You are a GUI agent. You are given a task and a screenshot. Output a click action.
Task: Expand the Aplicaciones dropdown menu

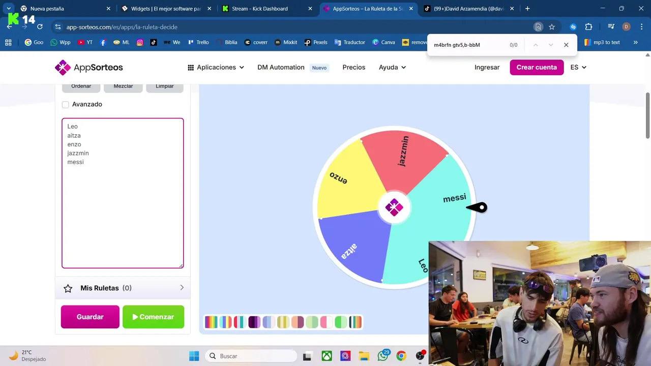pos(216,67)
